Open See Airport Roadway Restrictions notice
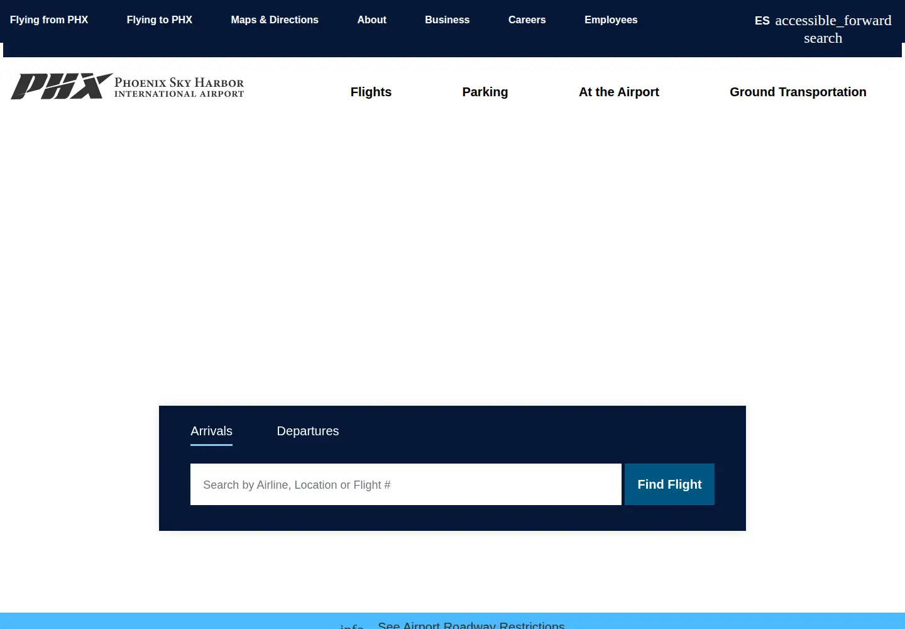Image resolution: width=905 pixels, height=629 pixels. coord(471,625)
